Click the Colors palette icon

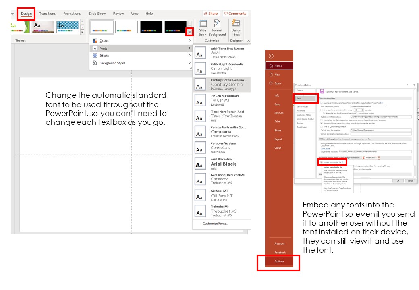pyautogui.click(x=95, y=41)
